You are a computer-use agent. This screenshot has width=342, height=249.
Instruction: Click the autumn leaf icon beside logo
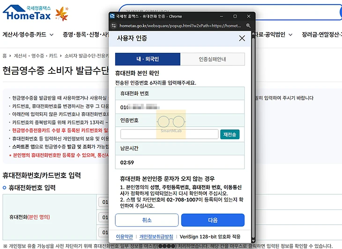pyautogui.click(x=62, y=14)
